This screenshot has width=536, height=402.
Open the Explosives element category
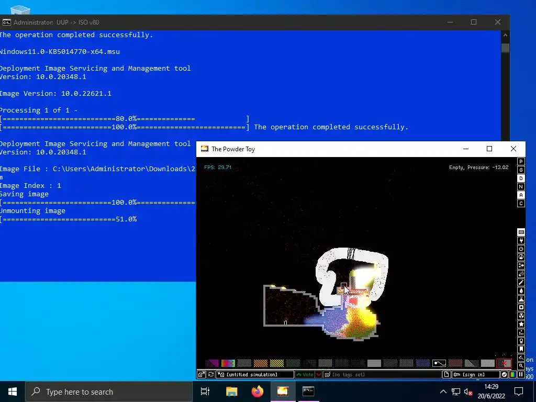(x=521, y=274)
